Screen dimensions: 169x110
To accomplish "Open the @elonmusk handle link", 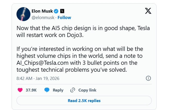I will coord(43,17).
